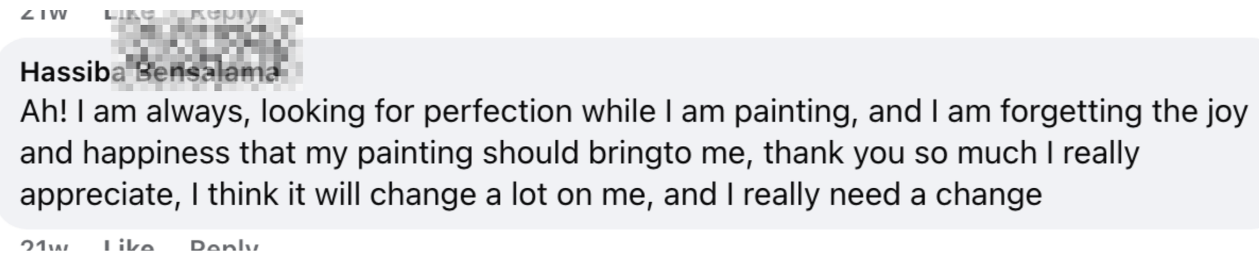Click the word "happiness" in the comment
This screenshot has width=1259, height=260.
(x=156, y=153)
